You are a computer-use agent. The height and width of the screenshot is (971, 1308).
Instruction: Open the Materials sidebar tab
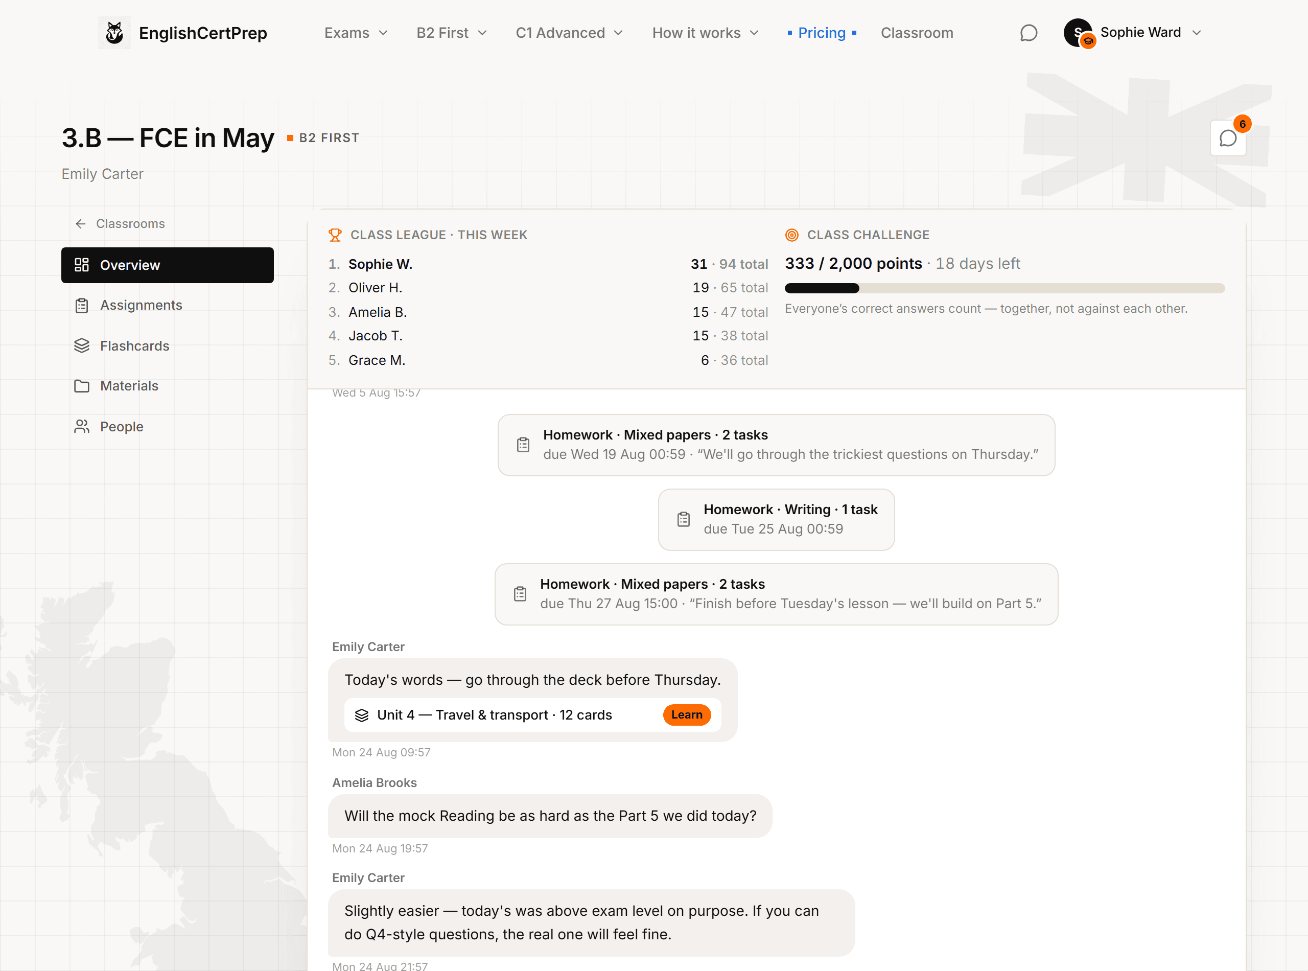point(168,386)
